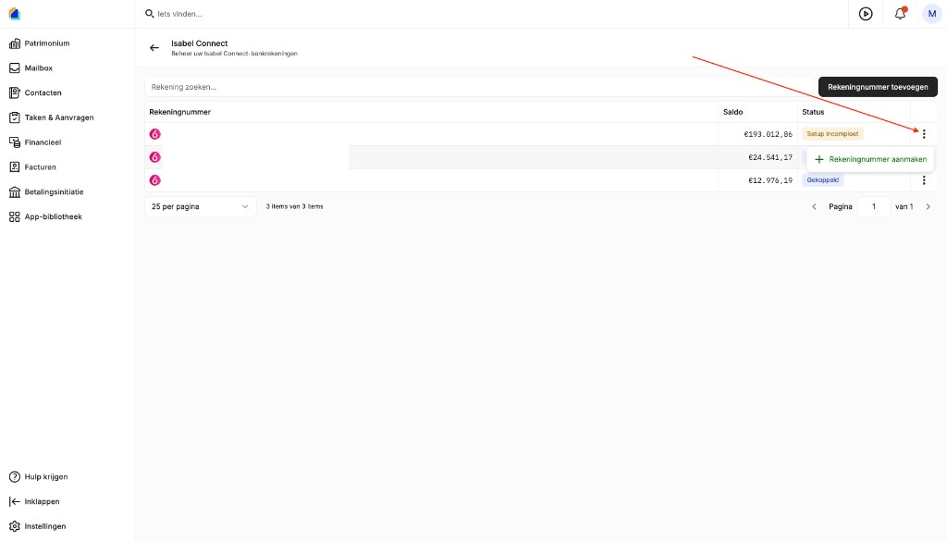Open the M user avatar menu
This screenshot has height=541, width=947.
click(932, 13)
